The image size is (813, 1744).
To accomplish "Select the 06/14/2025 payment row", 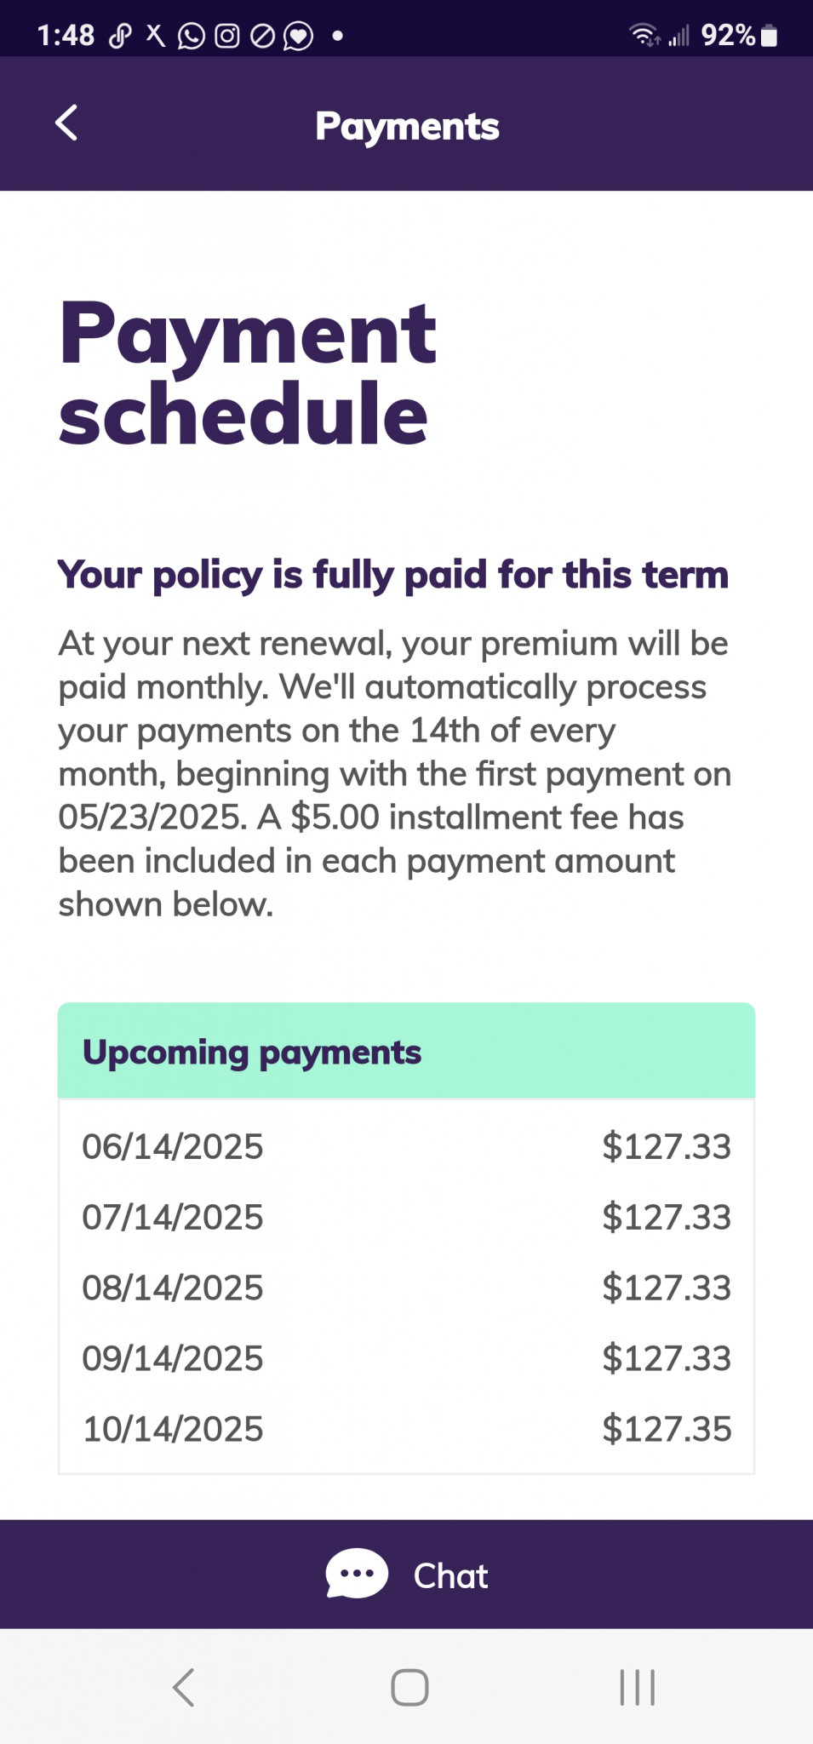I will click(x=406, y=1146).
